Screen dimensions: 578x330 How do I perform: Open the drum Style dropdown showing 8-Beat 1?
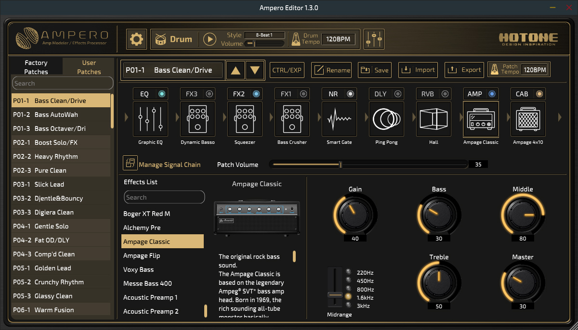264,35
